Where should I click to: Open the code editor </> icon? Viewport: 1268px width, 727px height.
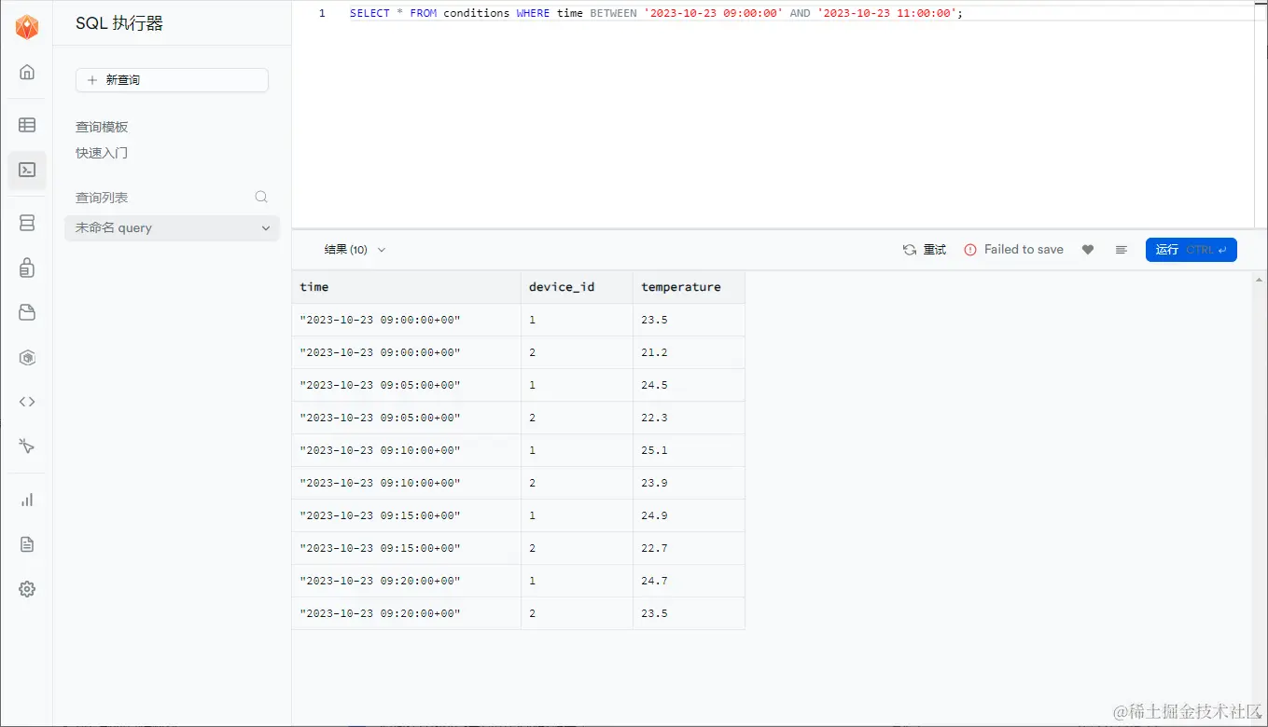27,401
